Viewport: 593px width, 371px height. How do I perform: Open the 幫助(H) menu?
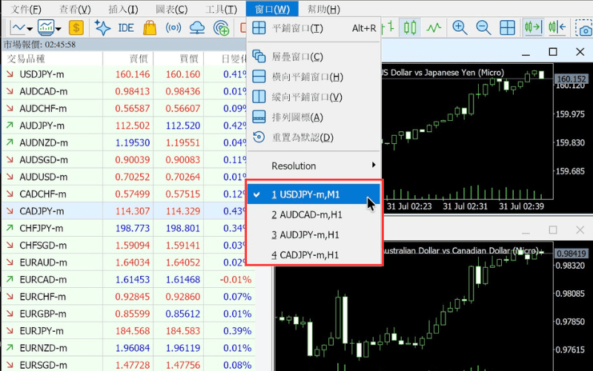pos(323,9)
